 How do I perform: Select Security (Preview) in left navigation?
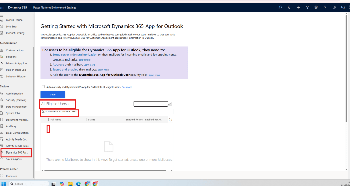16,100
